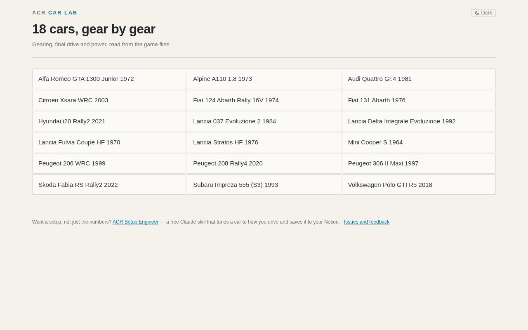The width and height of the screenshot is (528, 330).
Task: Toggle Dark mode button
Action: pos(483,13)
